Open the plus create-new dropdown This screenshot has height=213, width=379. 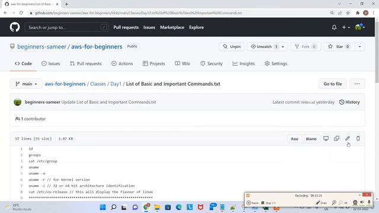click(x=346, y=27)
